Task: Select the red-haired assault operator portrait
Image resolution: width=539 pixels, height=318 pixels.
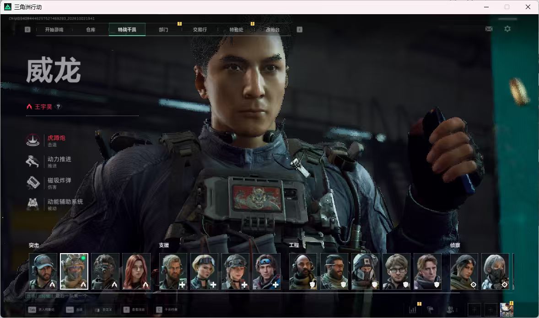Action: (x=136, y=271)
